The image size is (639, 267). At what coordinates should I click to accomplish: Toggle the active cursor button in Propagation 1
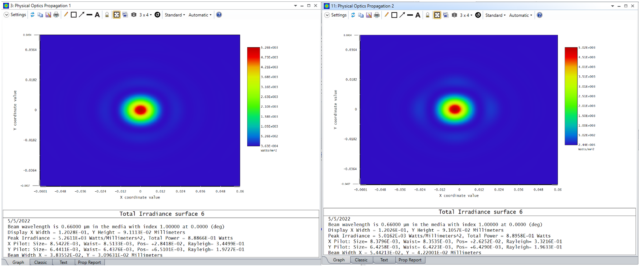(116, 15)
